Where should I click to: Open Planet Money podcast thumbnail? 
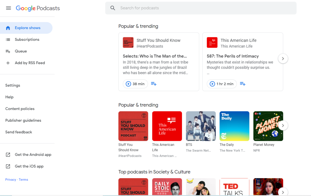pos(268,126)
